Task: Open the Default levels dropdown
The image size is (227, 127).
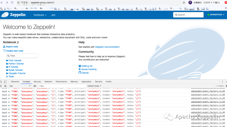Action: tap(94, 86)
